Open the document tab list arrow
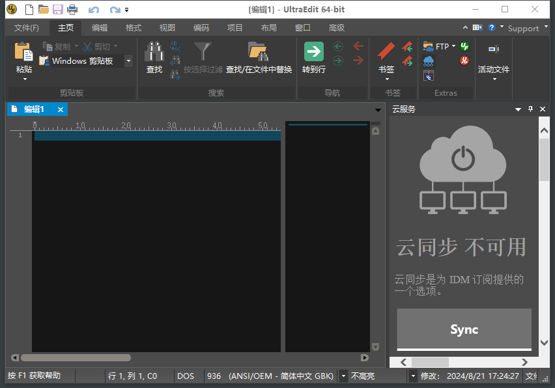The image size is (555, 388). tap(378, 110)
